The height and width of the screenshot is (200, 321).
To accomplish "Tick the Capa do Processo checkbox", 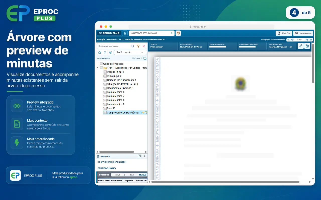I will 101,64.
